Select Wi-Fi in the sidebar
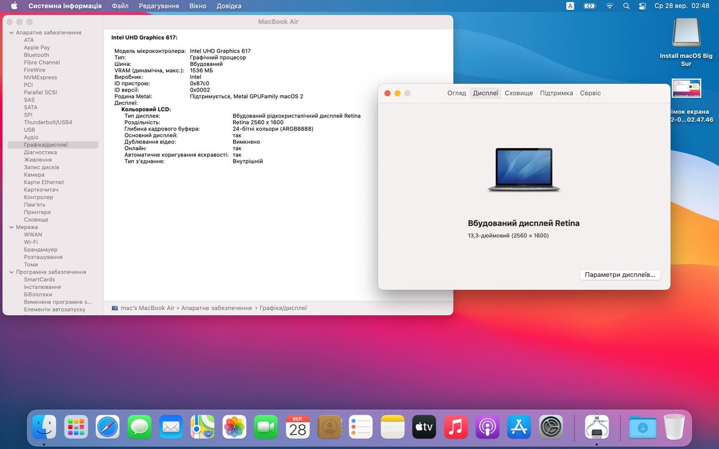The image size is (719, 449). (31, 242)
